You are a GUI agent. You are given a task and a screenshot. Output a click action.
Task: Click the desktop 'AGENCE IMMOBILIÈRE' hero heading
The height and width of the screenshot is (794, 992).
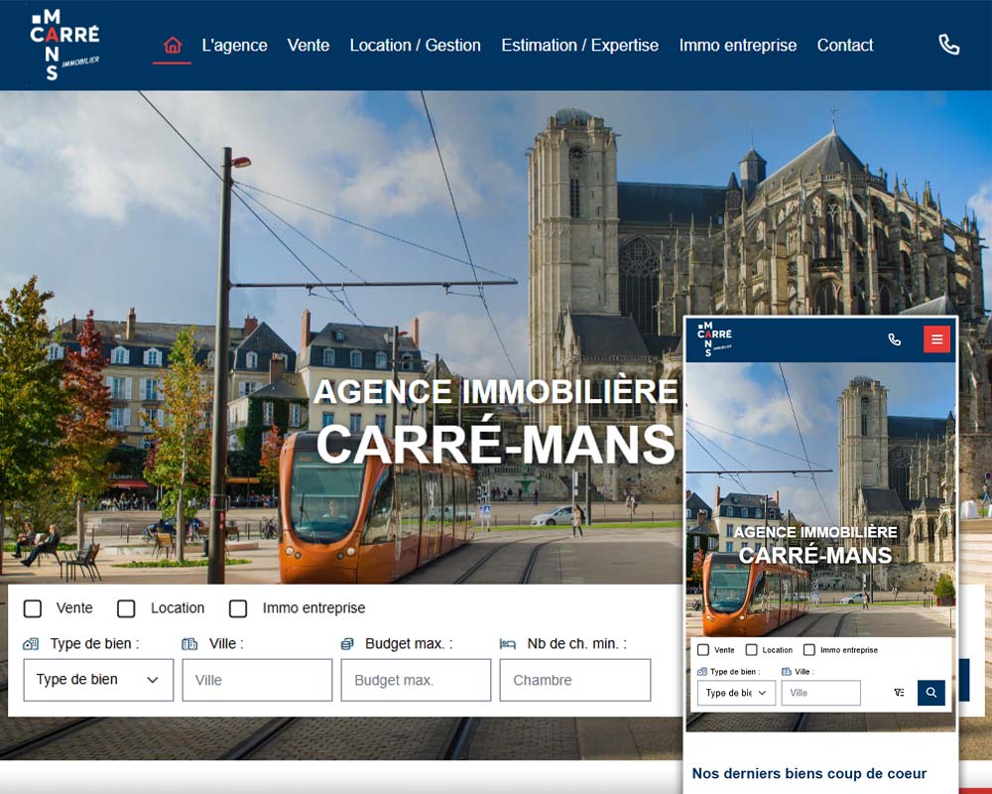point(495,391)
